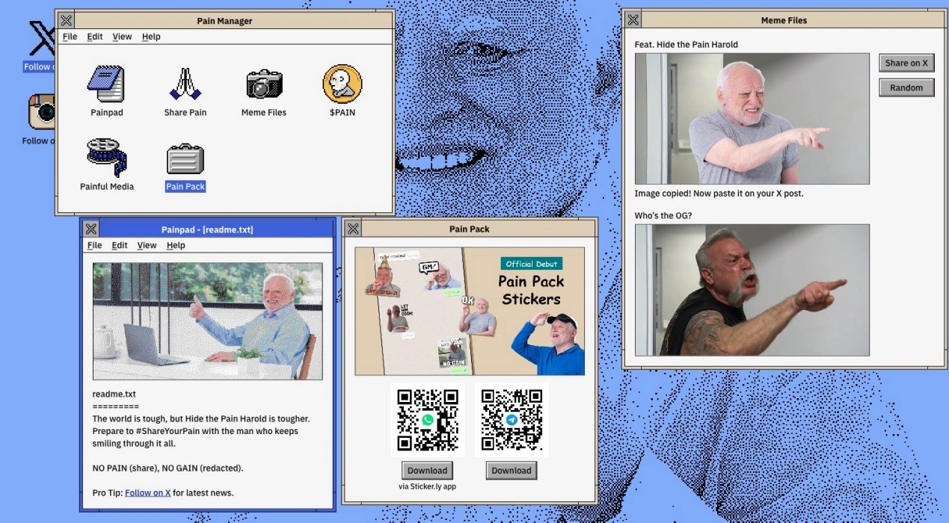This screenshot has height=523, width=949.
Task: Click the Pain Pack title bar
Action: click(470, 229)
